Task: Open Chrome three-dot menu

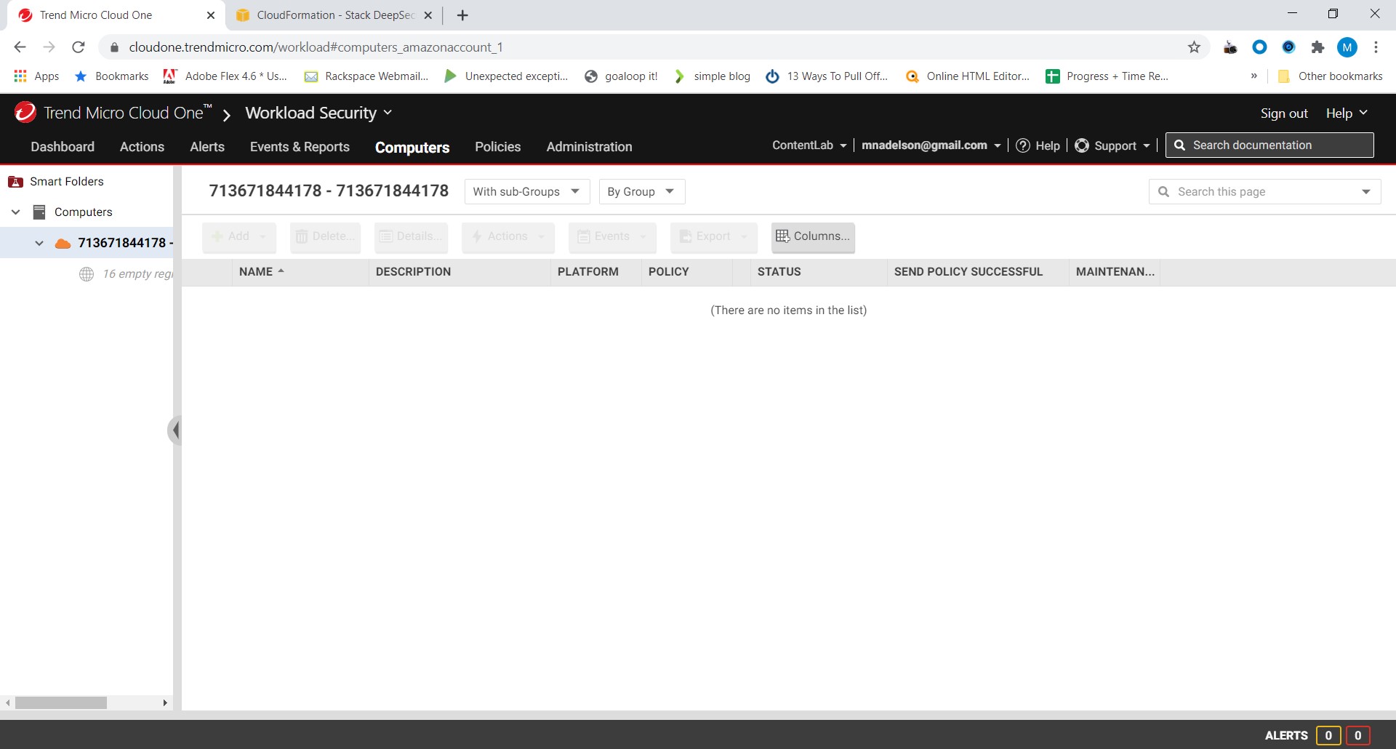Action: (1376, 47)
